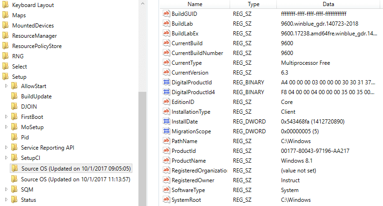Click the tree pane vertical scrollbar thumb
The image size is (383, 206).
(143, 149)
